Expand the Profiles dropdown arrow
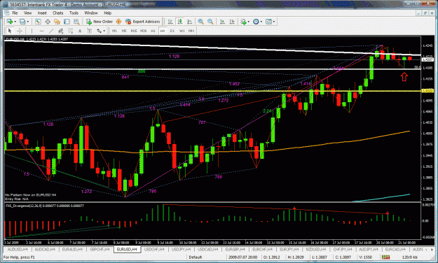Image resolution: width=438 pixels, height=263 pixels. (x=27, y=22)
